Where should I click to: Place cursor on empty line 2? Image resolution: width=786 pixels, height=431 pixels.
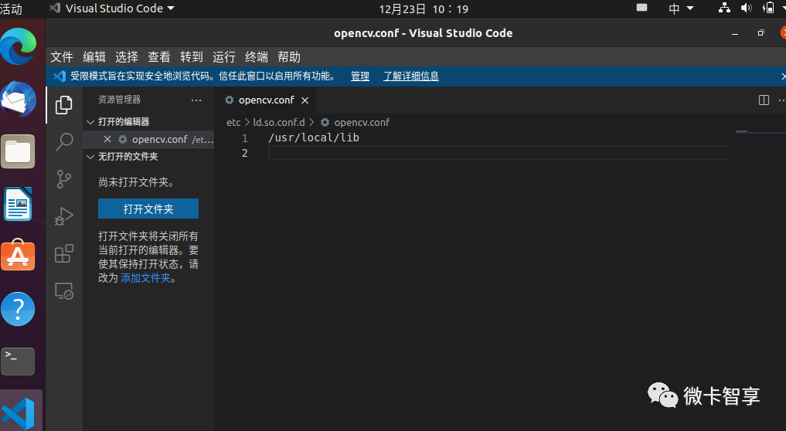pyautogui.click(x=498, y=153)
